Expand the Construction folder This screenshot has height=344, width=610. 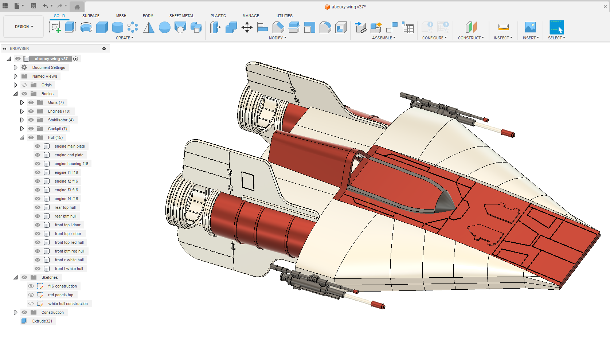coord(15,312)
